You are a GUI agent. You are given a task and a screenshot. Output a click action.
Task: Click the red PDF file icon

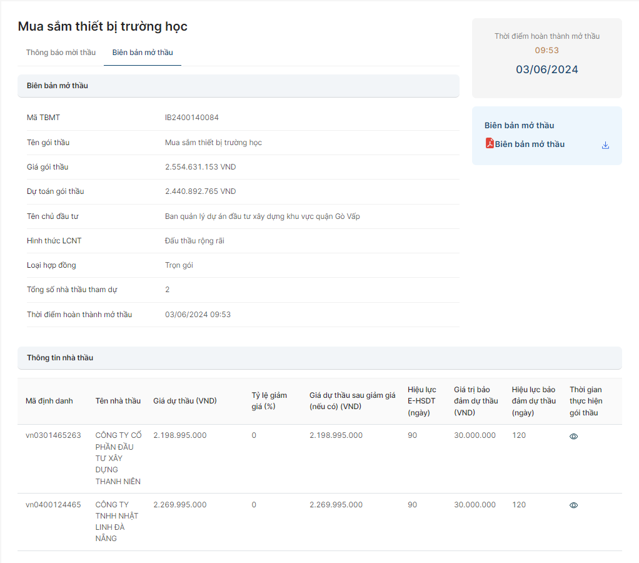[490, 144]
